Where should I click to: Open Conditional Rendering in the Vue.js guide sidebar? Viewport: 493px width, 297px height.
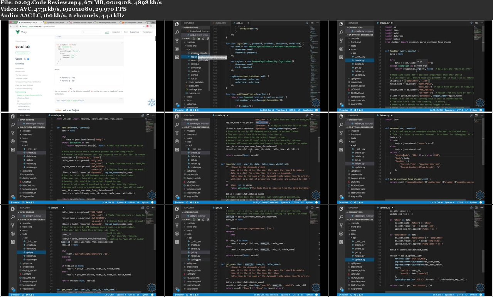pyautogui.click(x=24, y=88)
